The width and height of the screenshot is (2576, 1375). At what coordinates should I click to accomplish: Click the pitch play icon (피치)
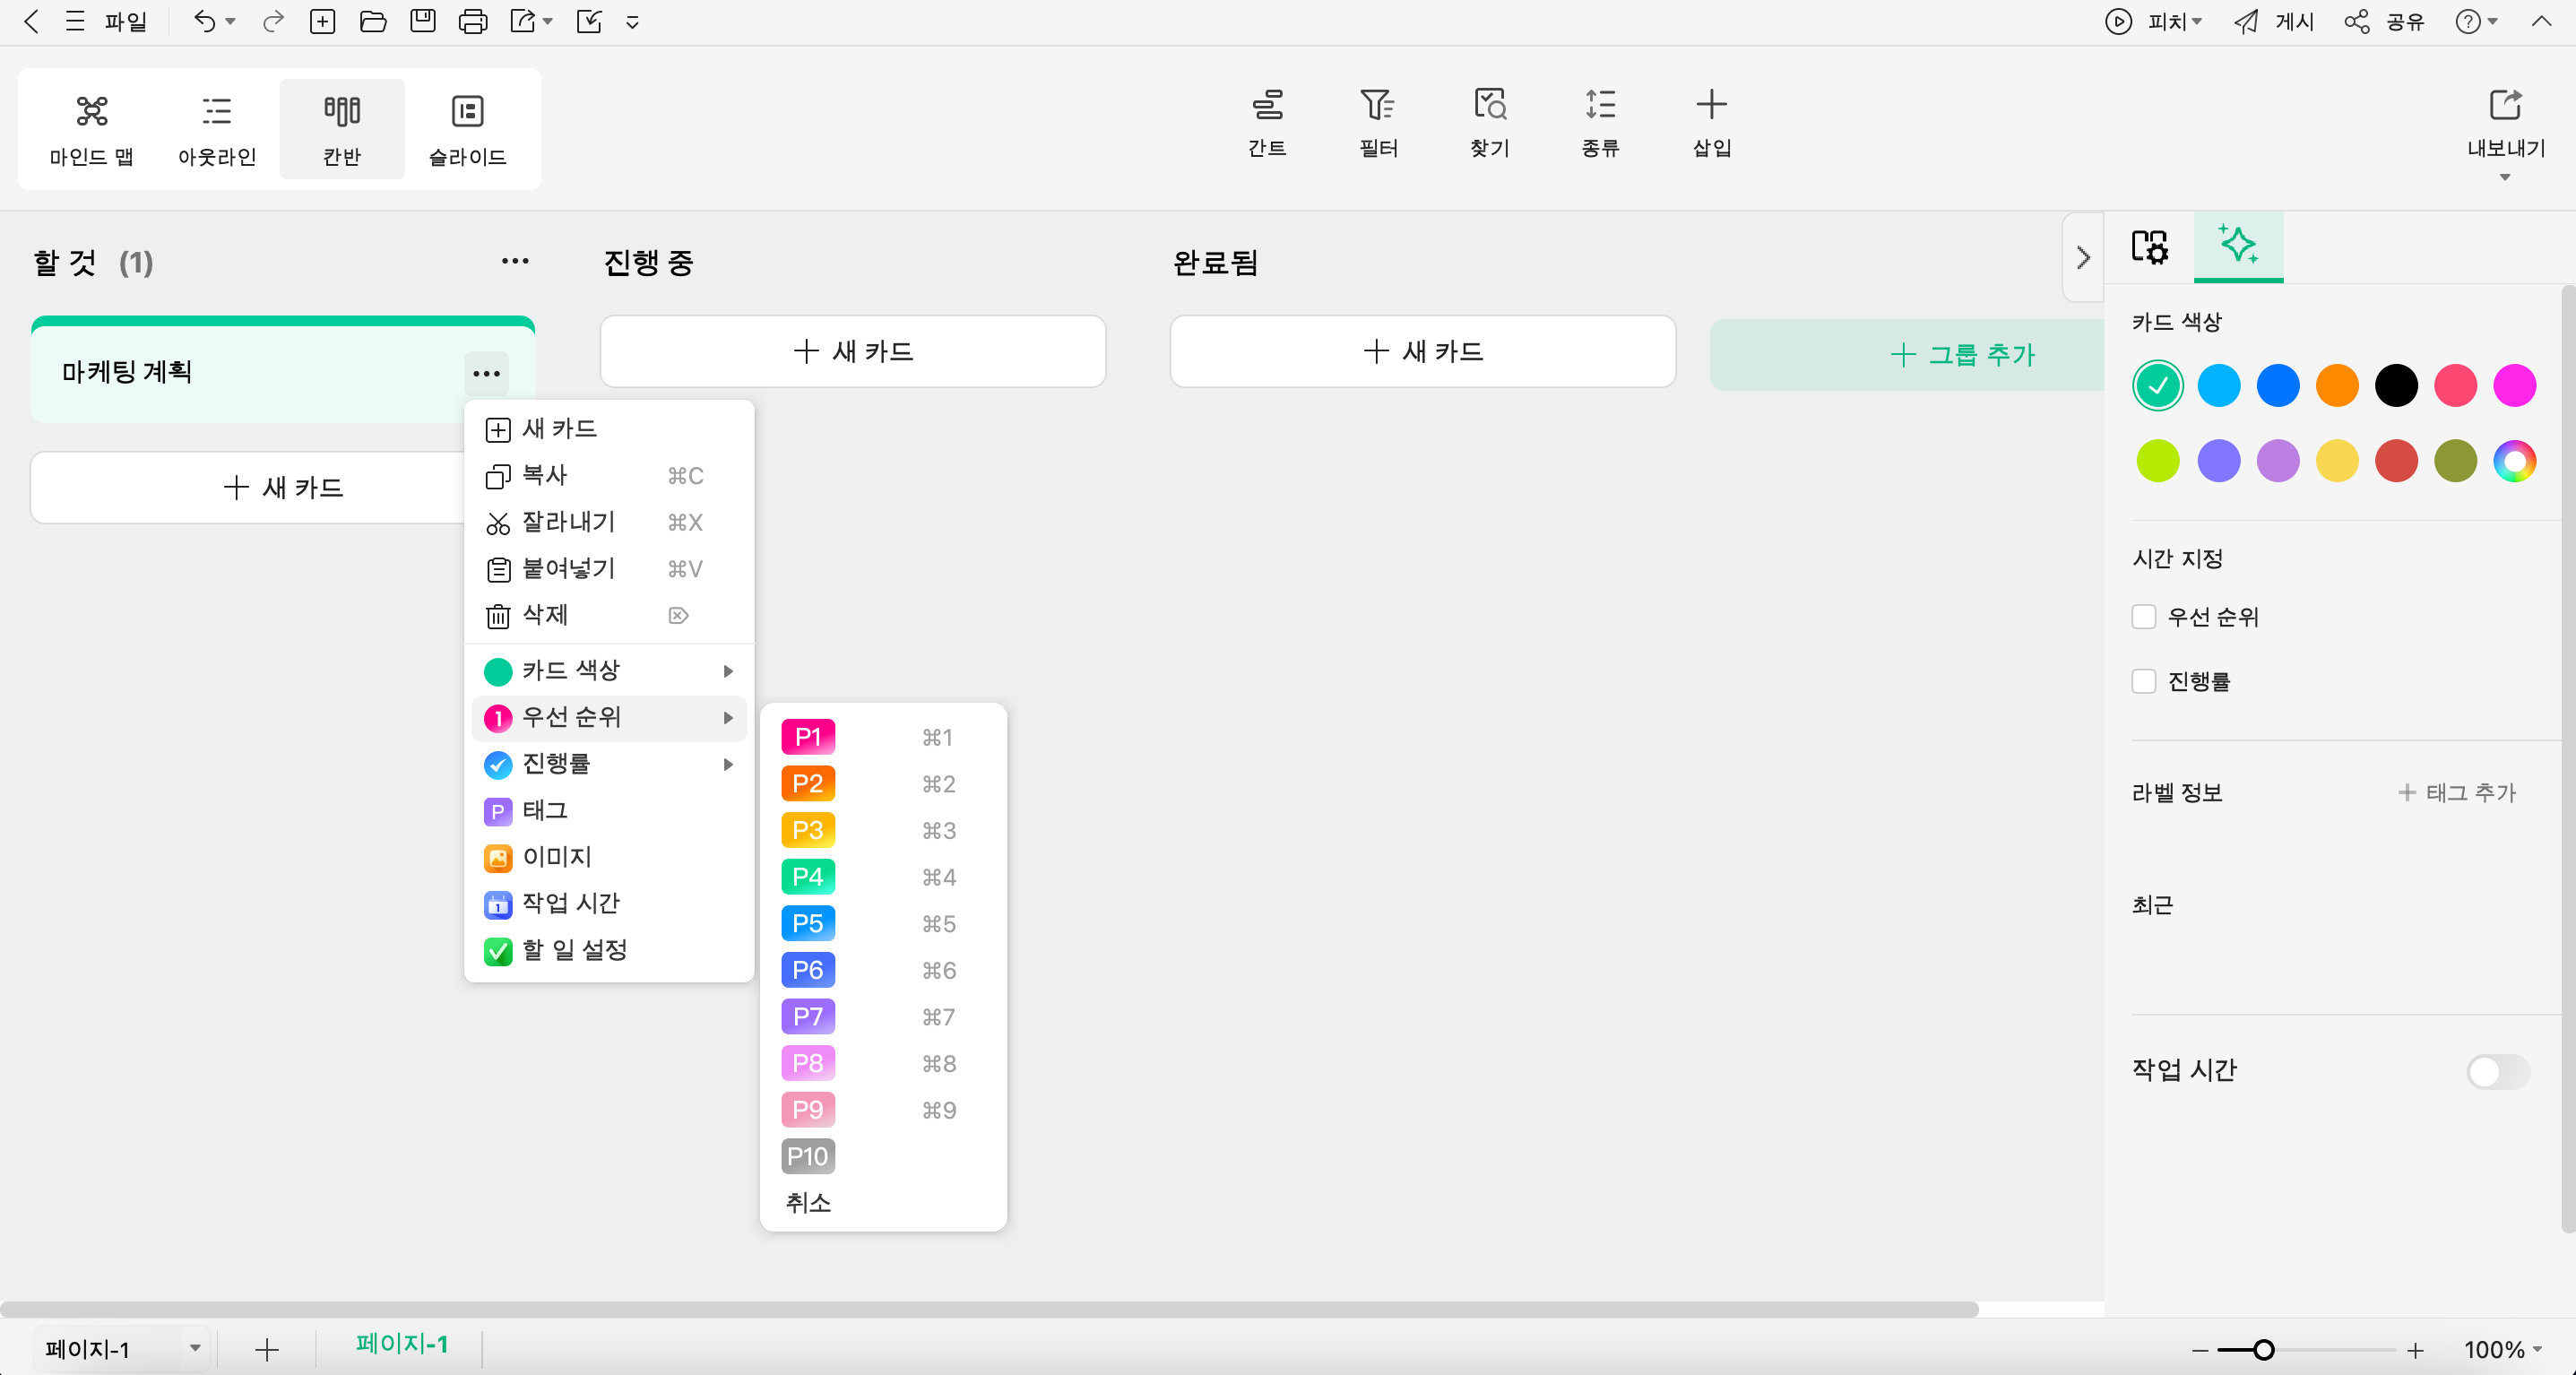click(2118, 21)
